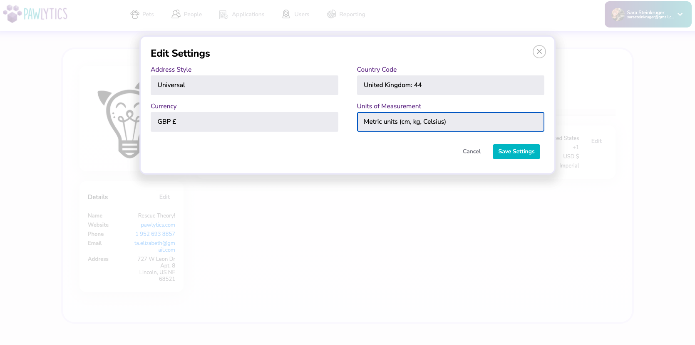Click the Rescue Theory! name value
695x345 pixels.
[156, 216]
